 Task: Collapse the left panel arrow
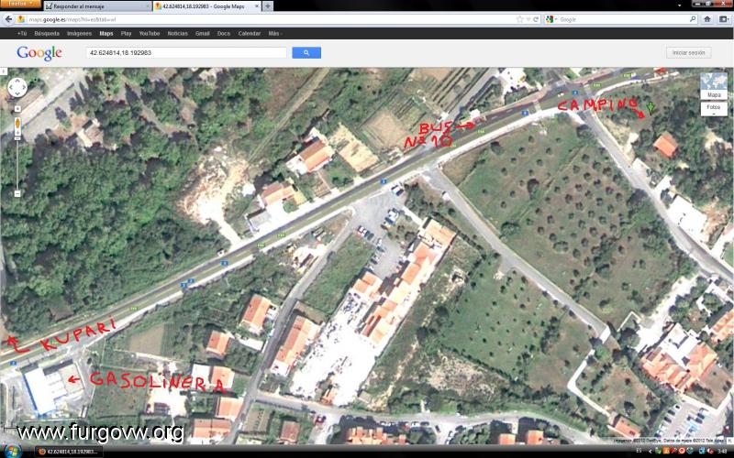[x=2, y=71]
